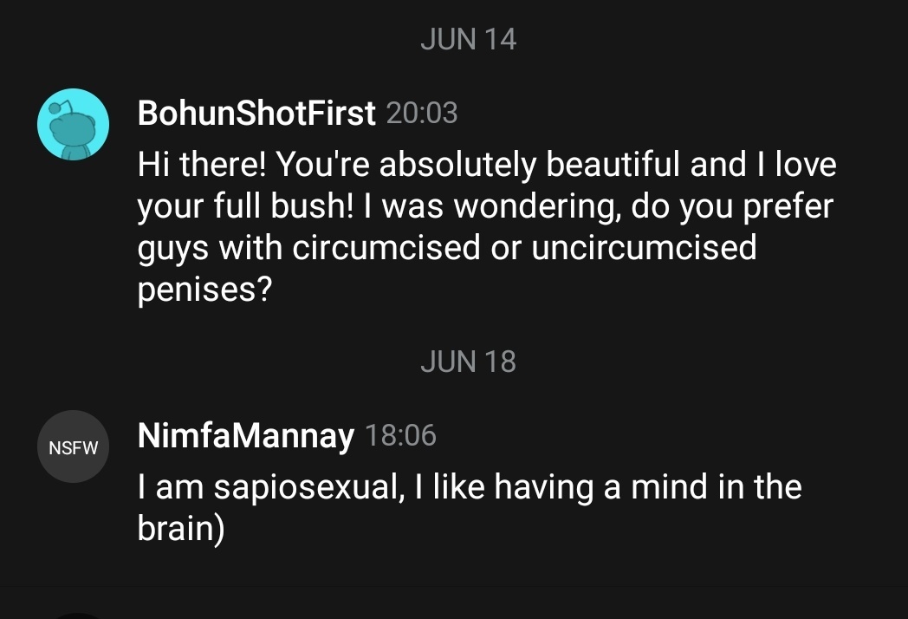This screenshot has height=619, width=908.
Task: Open BohunShotFirst's user profile name
Action: coord(256,113)
